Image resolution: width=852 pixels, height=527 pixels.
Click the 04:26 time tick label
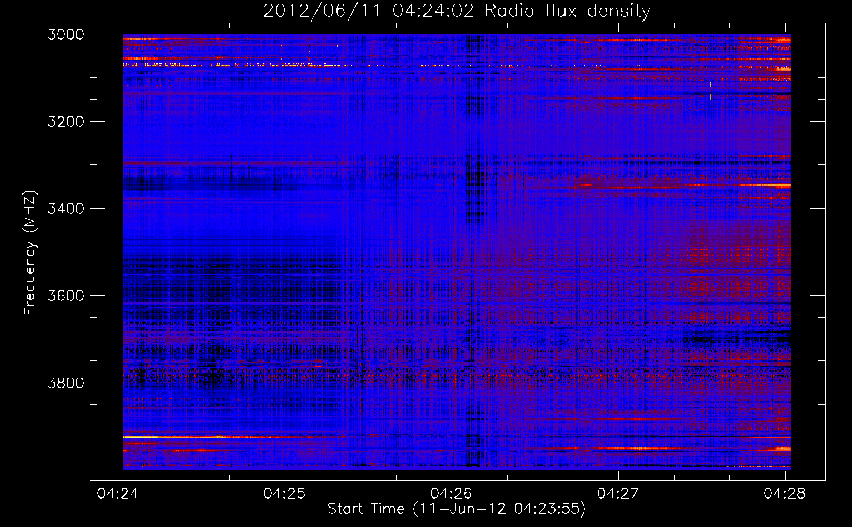click(451, 493)
